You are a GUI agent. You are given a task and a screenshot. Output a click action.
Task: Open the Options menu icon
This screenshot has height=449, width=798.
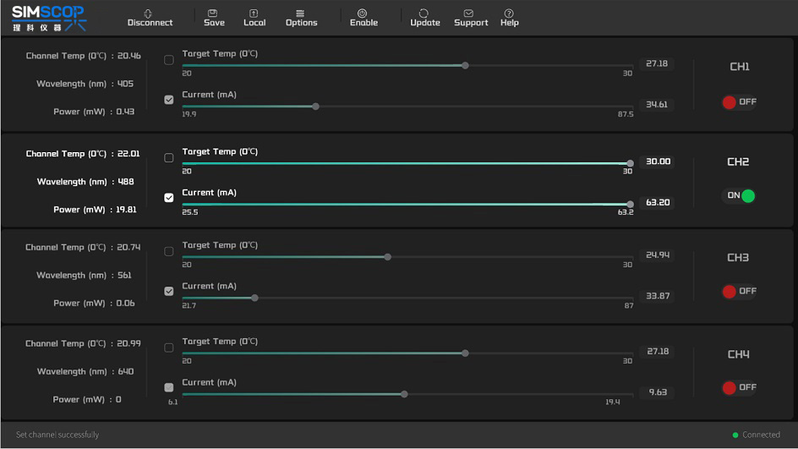[x=301, y=14]
